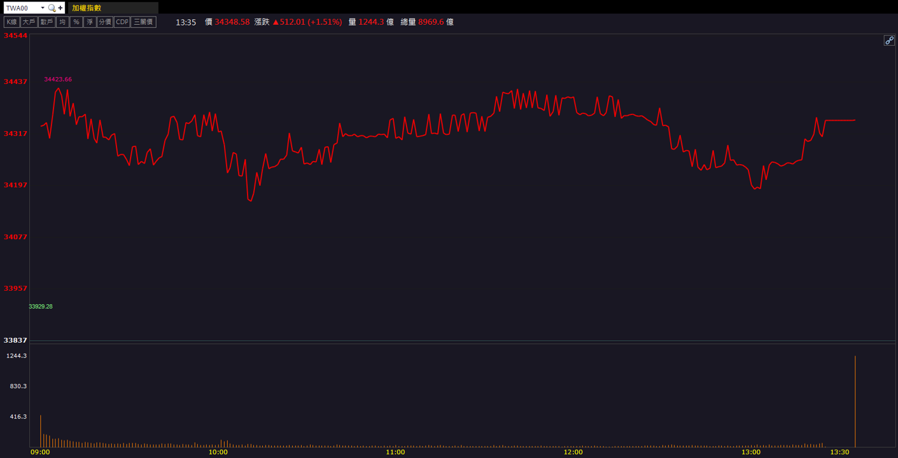Click the 11:00 time axis label

tap(395, 452)
